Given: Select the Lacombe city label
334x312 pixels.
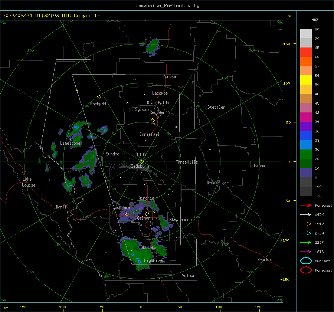Looking at the screenshot, I should (160, 93).
